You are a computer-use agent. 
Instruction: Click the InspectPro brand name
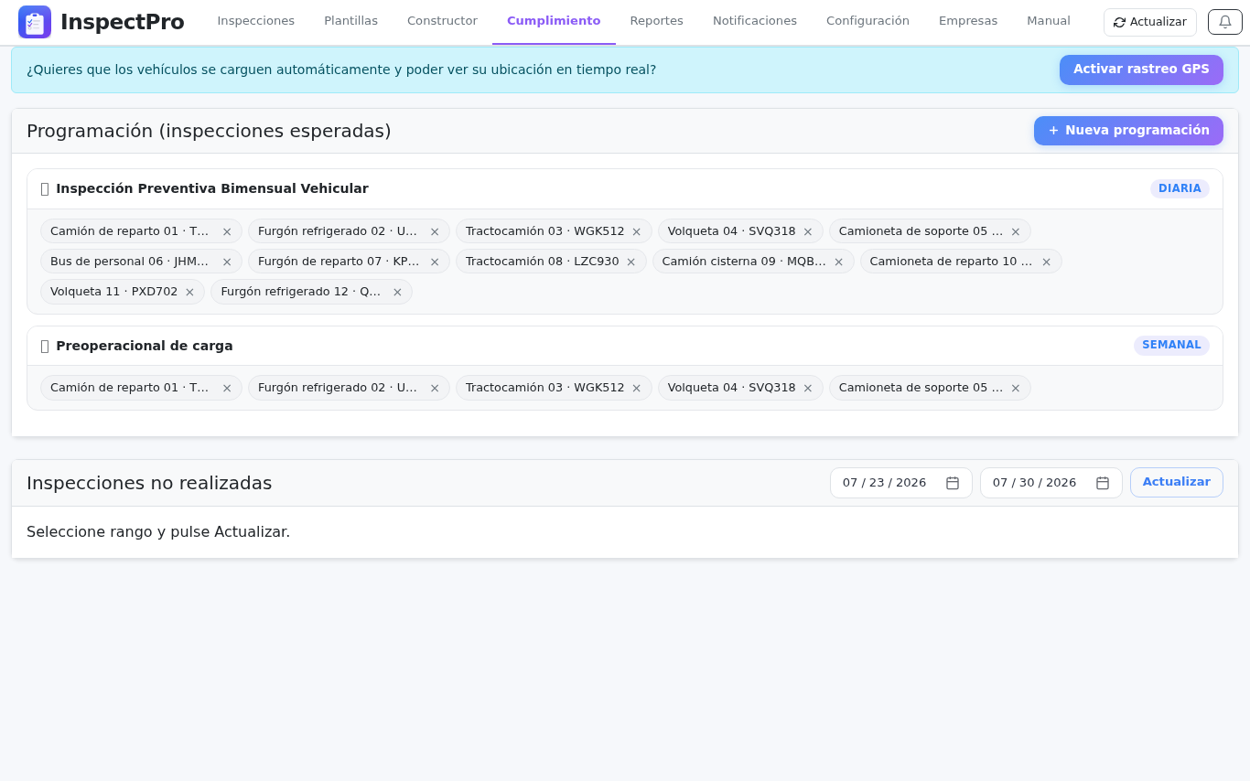pos(123,22)
